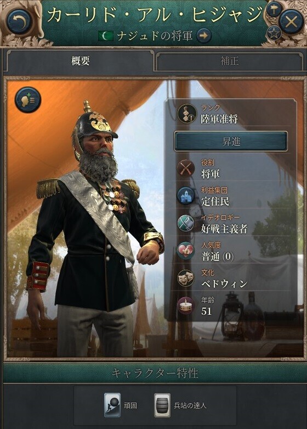
Task: Open the ベドウィン culture link
Action: (224, 284)
